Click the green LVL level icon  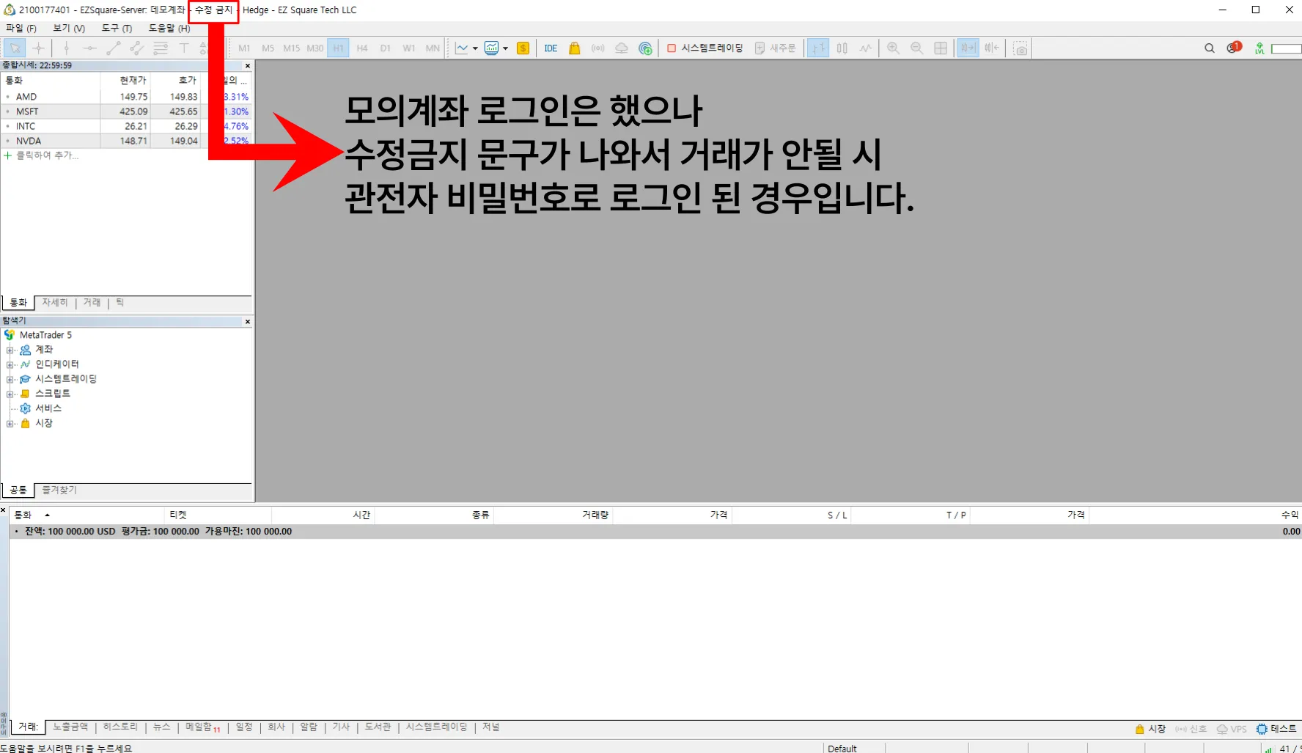click(1259, 48)
